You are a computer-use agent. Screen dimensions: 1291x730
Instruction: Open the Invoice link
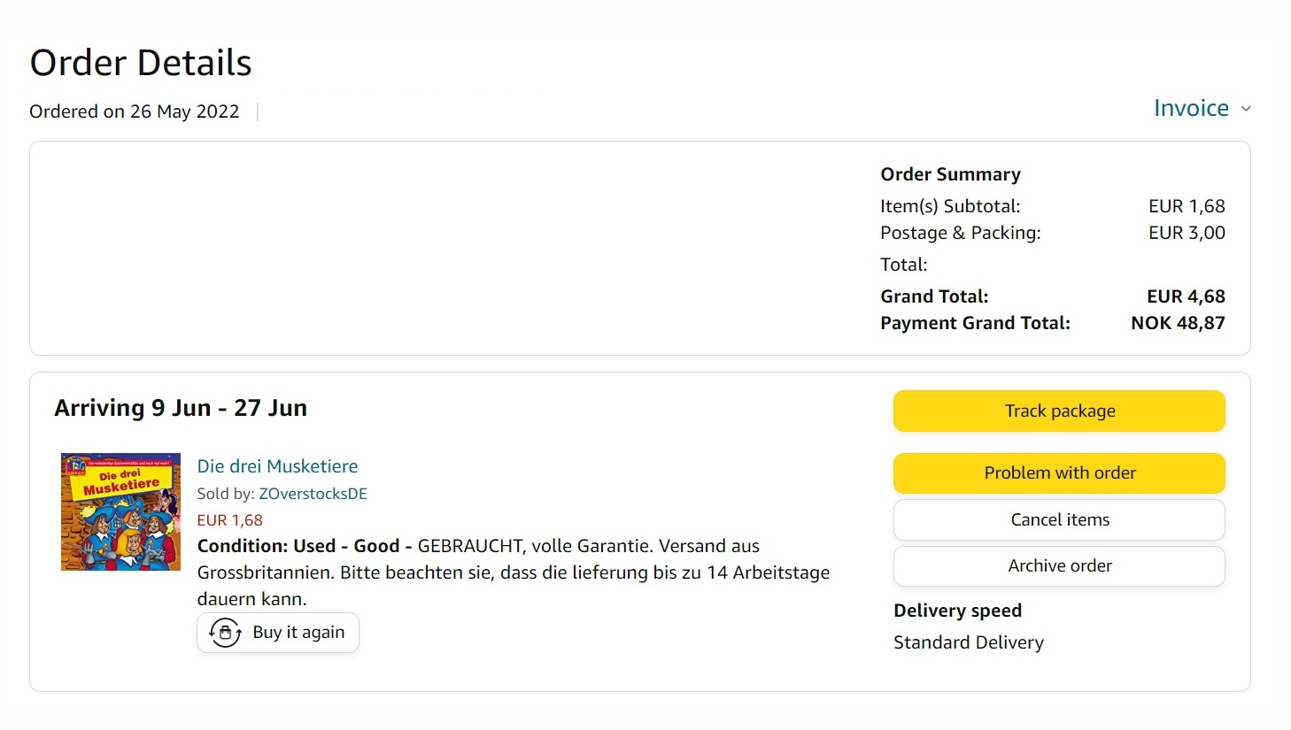point(1190,108)
